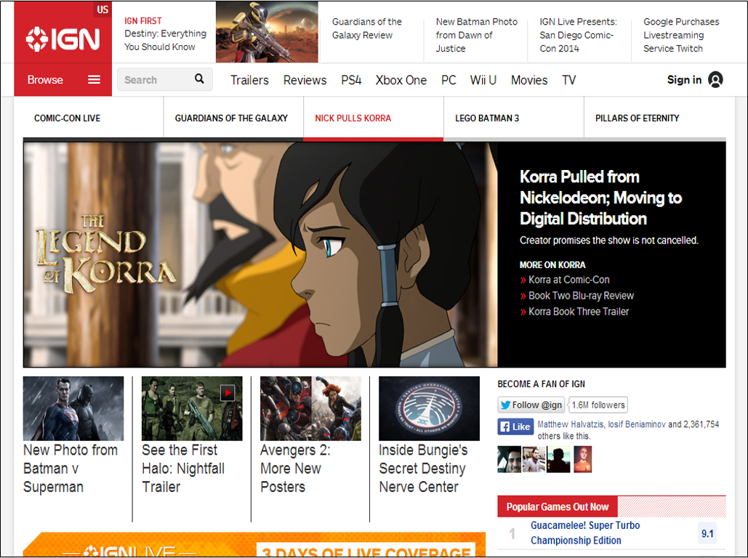Image resolution: width=748 pixels, height=558 pixels.
Task: Open Google Purchases Twitch story
Action: tap(680, 35)
